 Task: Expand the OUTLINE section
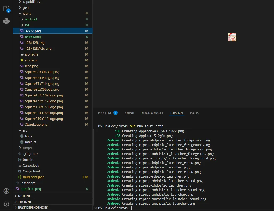[24, 196]
